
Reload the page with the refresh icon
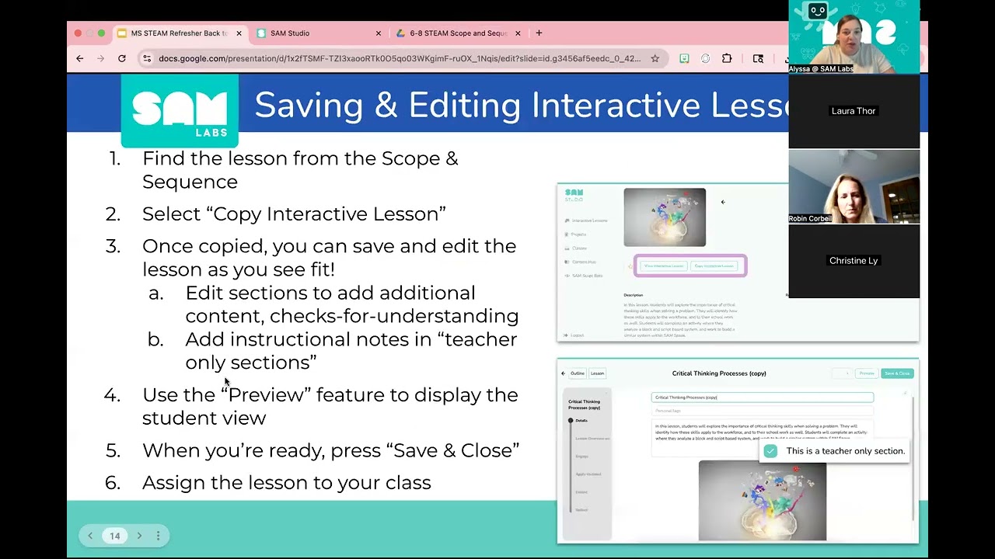[x=122, y=58]
